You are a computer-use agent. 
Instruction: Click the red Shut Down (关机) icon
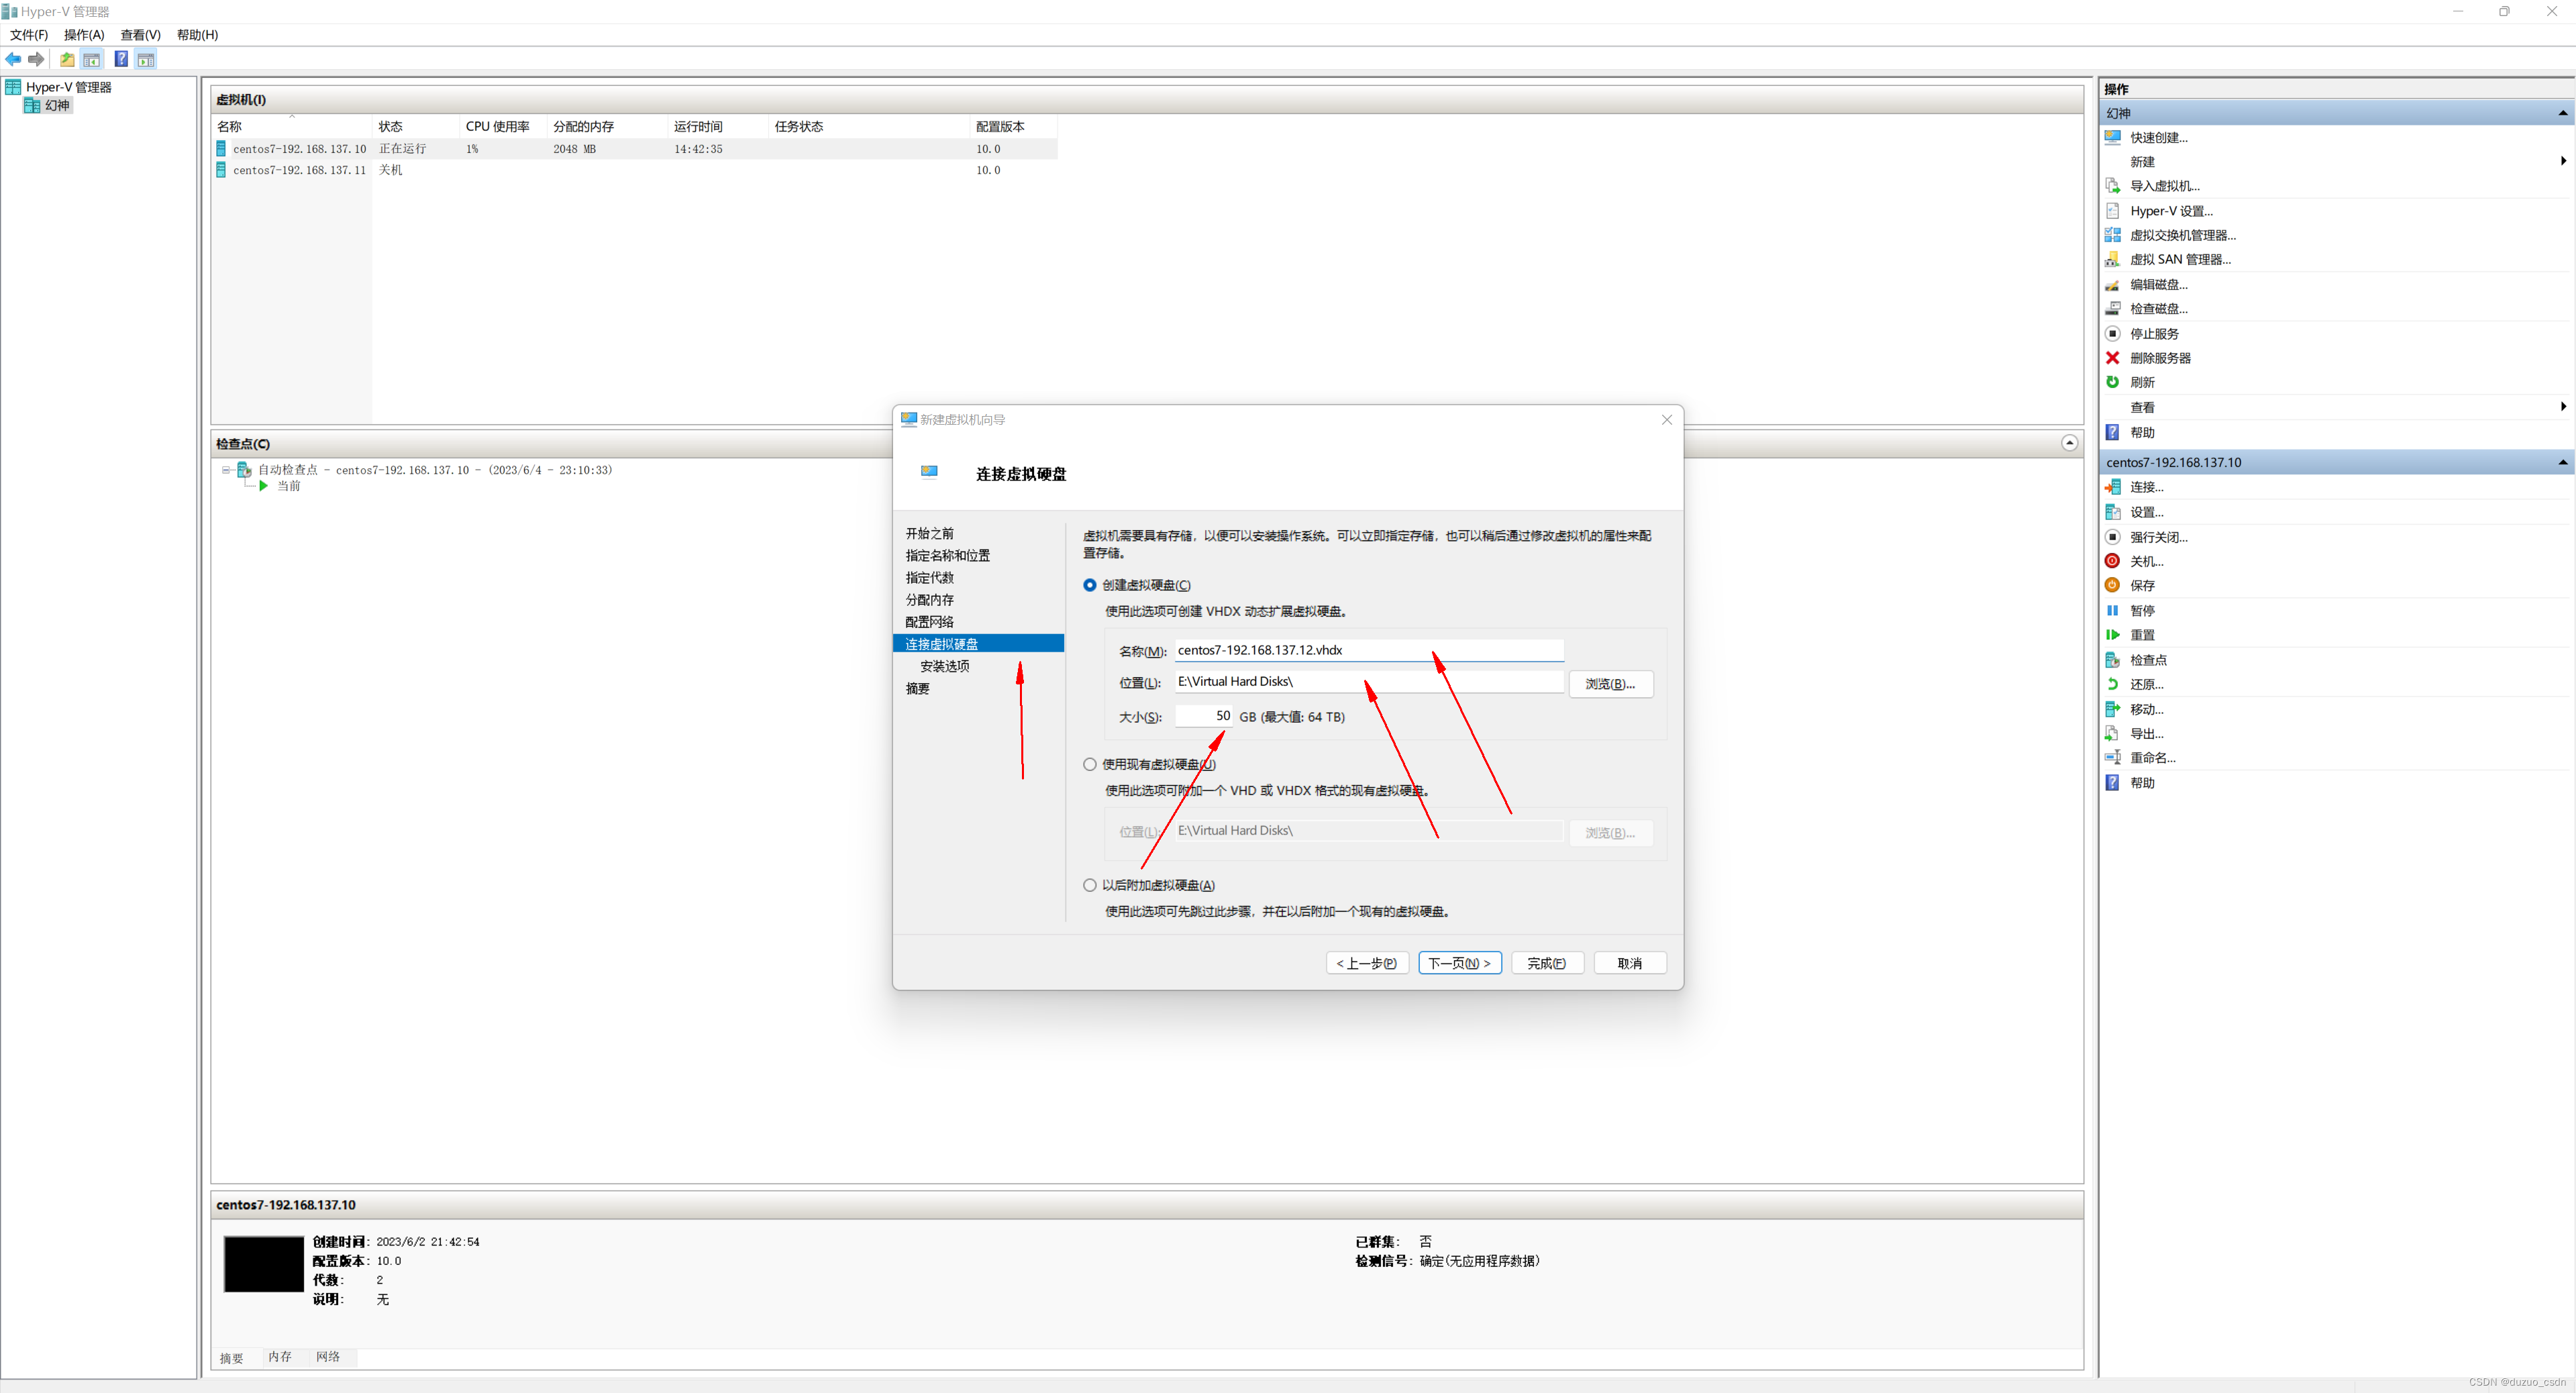coord(2113,561)
